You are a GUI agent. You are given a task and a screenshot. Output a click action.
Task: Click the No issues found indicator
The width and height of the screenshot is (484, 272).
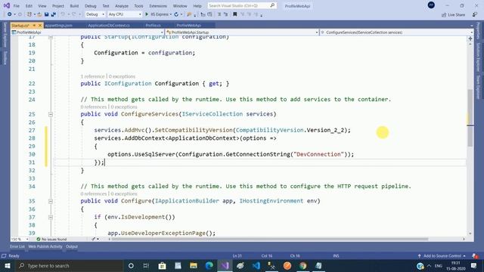coord(51,239)
